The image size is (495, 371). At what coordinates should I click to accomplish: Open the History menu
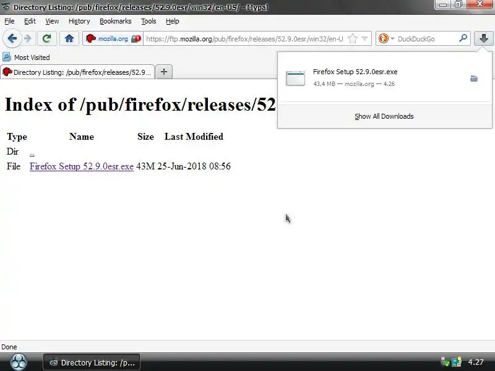pos(79,21)
